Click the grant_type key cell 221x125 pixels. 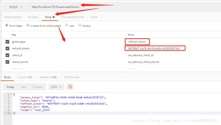(x=68, y=42)
